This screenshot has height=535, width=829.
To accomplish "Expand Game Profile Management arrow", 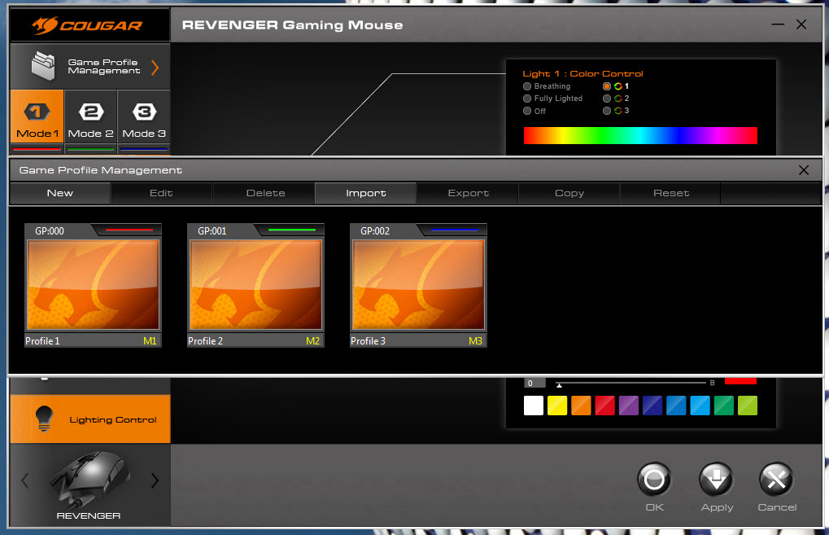I will point(155,68).
